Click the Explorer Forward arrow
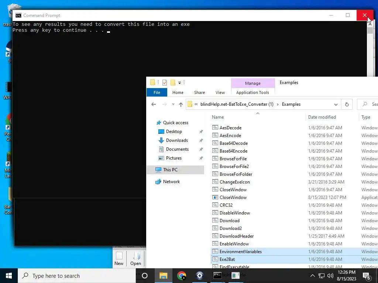 click(164, 104)
